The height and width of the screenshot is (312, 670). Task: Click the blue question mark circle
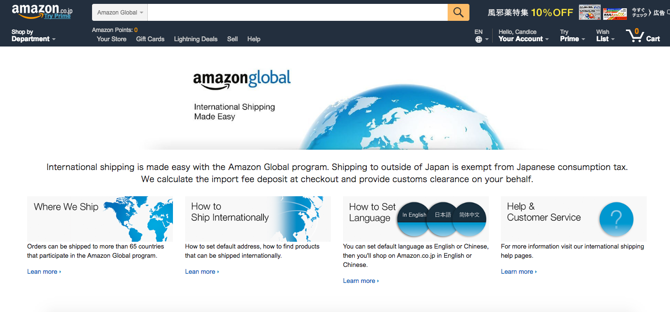click(616, 219)
